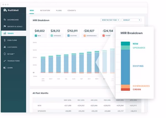166x118 pixels.
Task: Expand the Over The Past Year dropdown
Action: [110, 20]
